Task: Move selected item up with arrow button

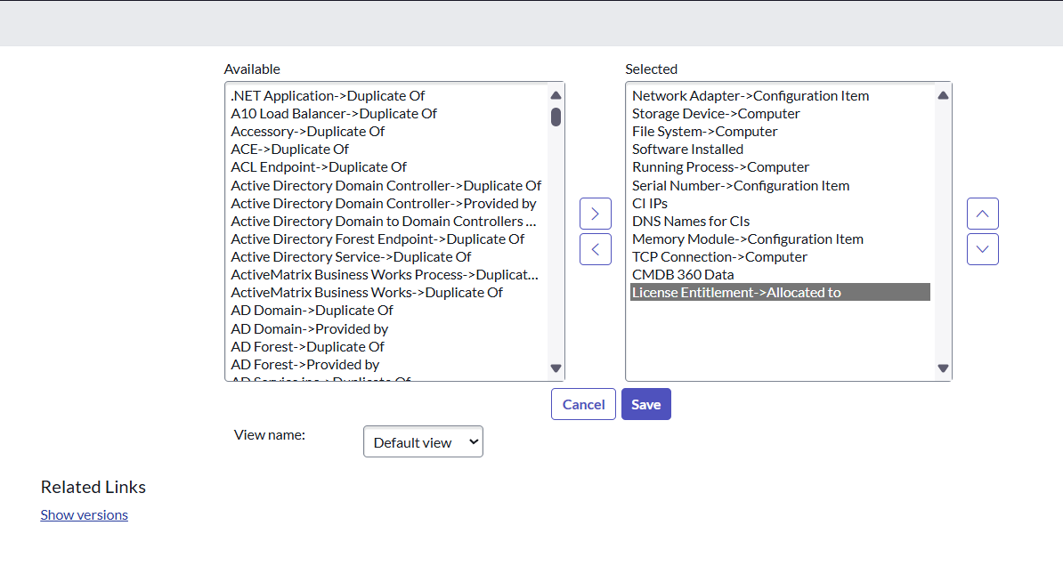Action: [x=982, y=214]
